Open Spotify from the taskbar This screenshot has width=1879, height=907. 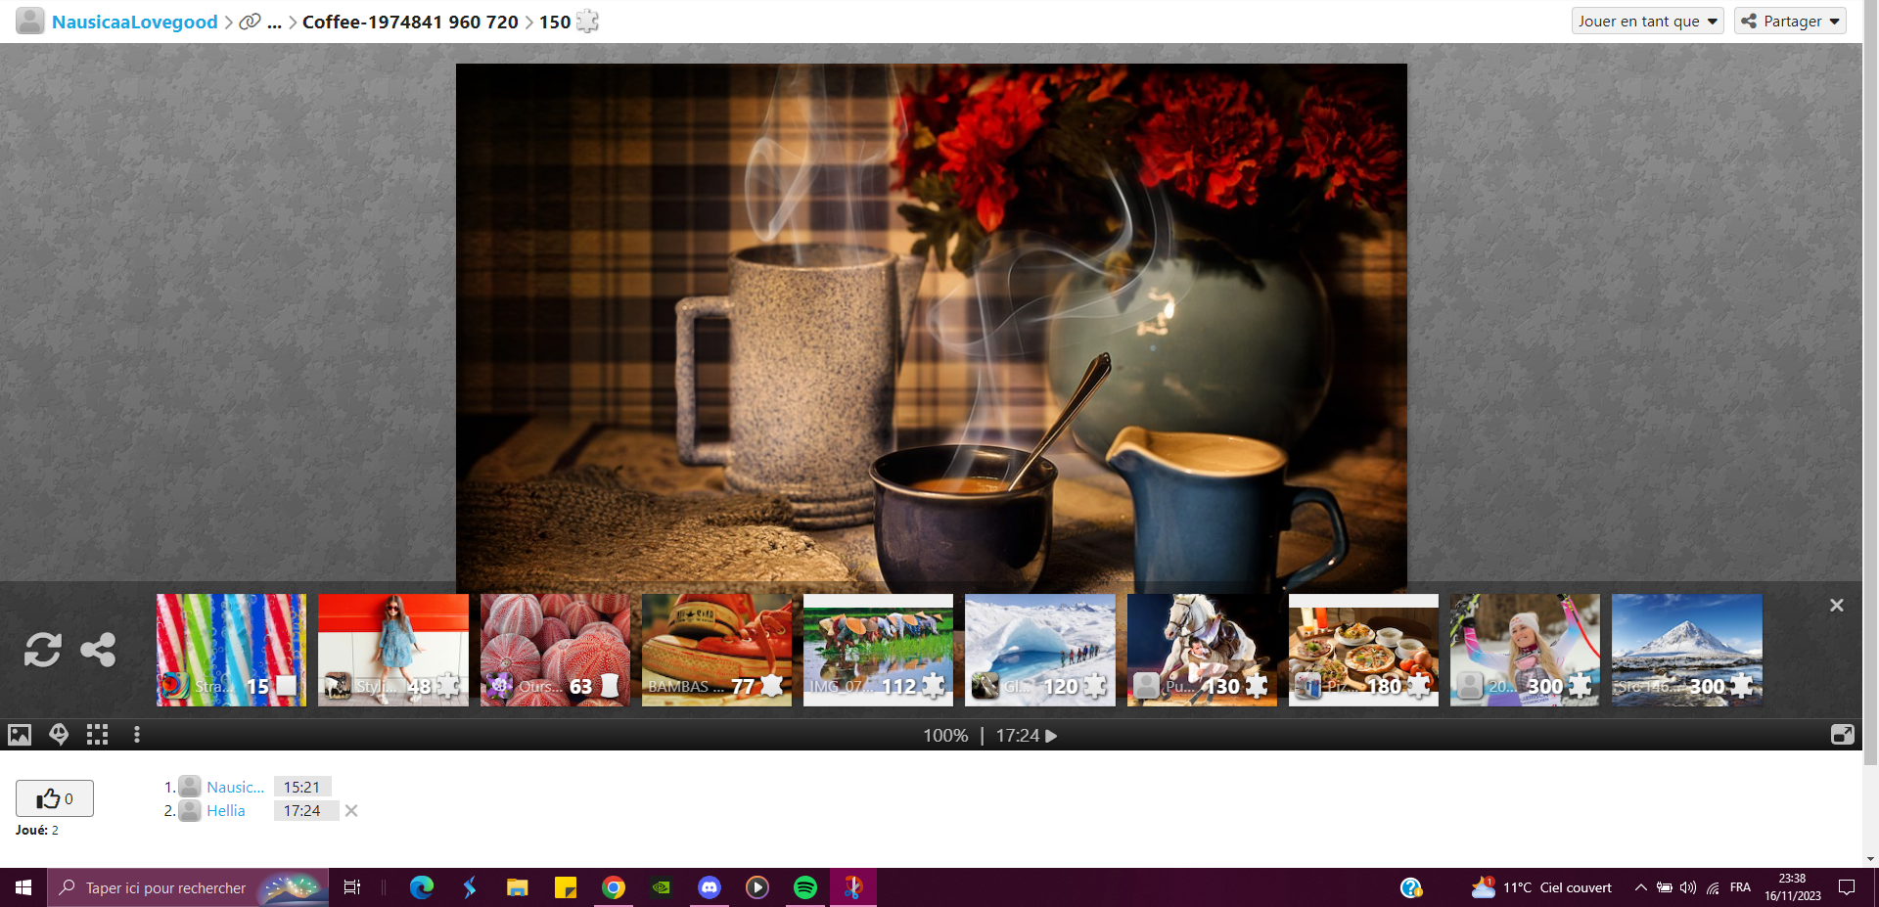tap(805, 887)
